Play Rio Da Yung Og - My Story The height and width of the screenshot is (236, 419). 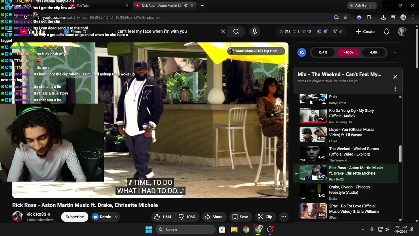(x=345, y=116)
